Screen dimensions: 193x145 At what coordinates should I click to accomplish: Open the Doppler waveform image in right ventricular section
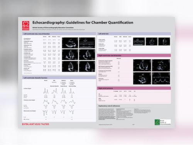pos(161,78)
